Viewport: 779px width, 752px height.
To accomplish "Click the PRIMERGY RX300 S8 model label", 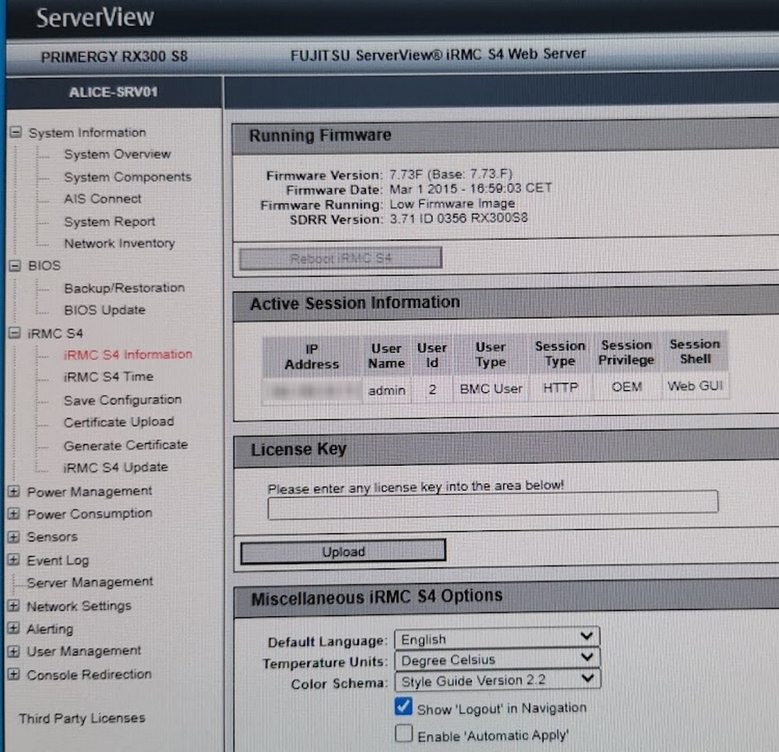I will [115, 57].
